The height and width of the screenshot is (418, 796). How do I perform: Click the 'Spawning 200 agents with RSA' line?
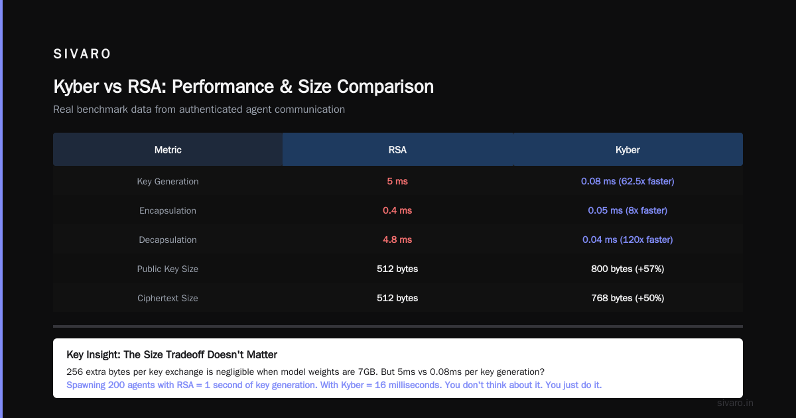(x=334, y=385)
